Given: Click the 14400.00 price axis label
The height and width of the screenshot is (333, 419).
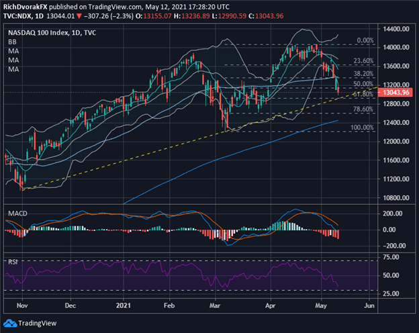Looking at the screenshot, I should tap(396, 29).
